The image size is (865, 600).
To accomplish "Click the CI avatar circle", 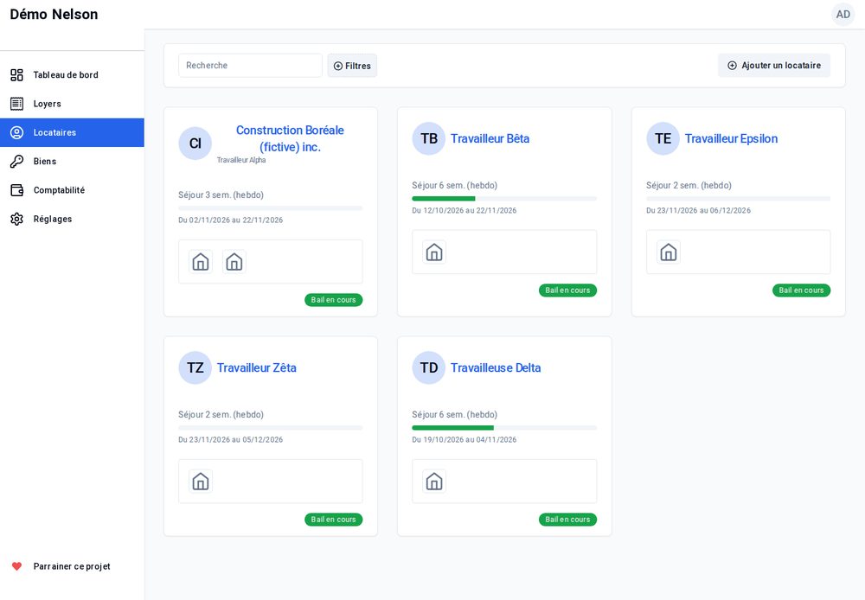I will click(195, 144).
